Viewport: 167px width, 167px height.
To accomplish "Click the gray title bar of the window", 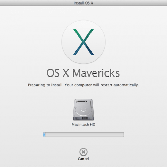I will [x=83, y=3].
